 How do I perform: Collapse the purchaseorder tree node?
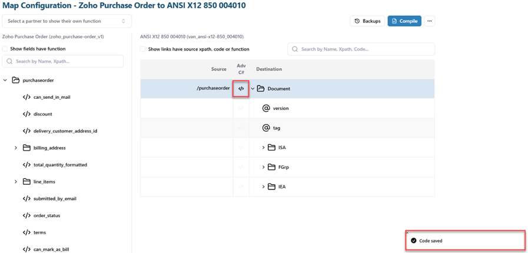(x=5, y=81)
